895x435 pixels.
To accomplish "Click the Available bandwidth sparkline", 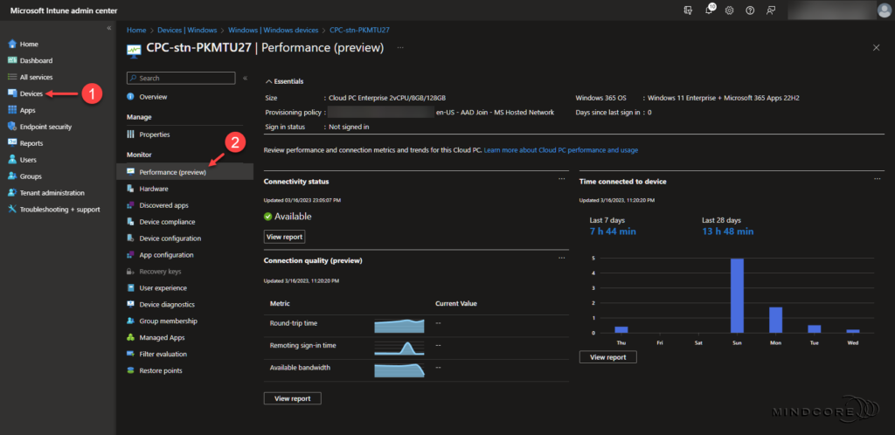I will [399, 369].
